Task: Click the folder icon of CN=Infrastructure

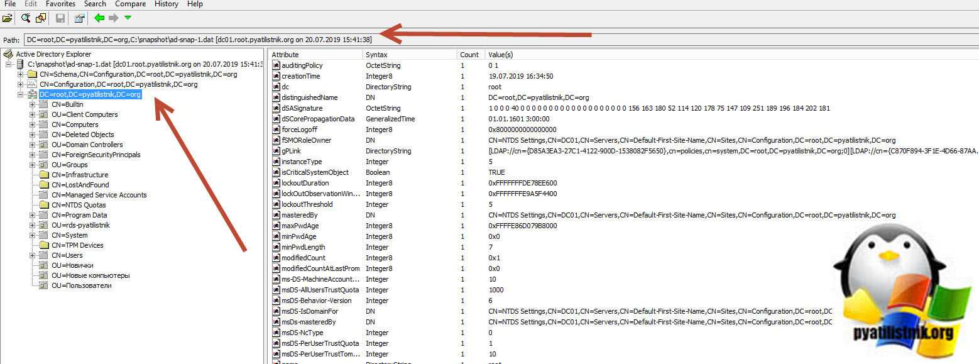Action: 44,175
